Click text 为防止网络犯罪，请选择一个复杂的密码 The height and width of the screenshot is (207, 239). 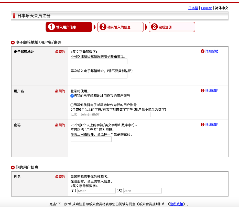(x=101, y=134)
